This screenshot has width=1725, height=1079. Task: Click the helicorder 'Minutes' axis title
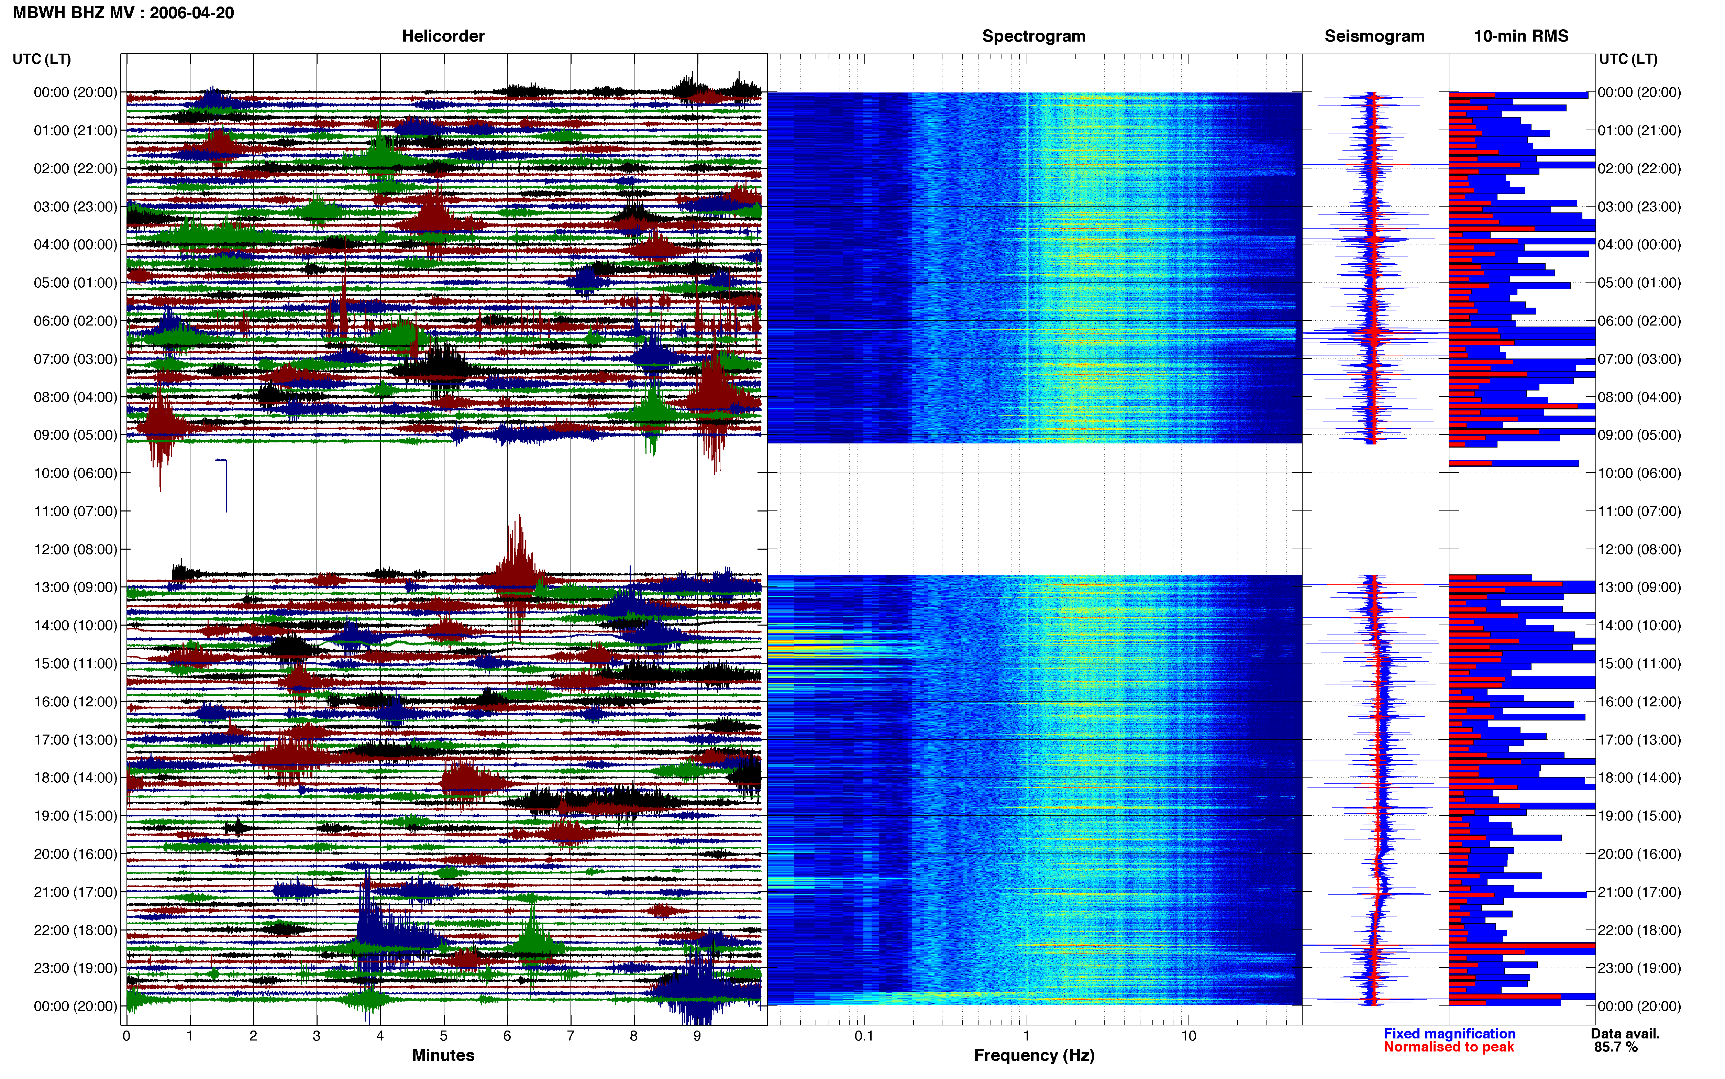point(443,1055)
